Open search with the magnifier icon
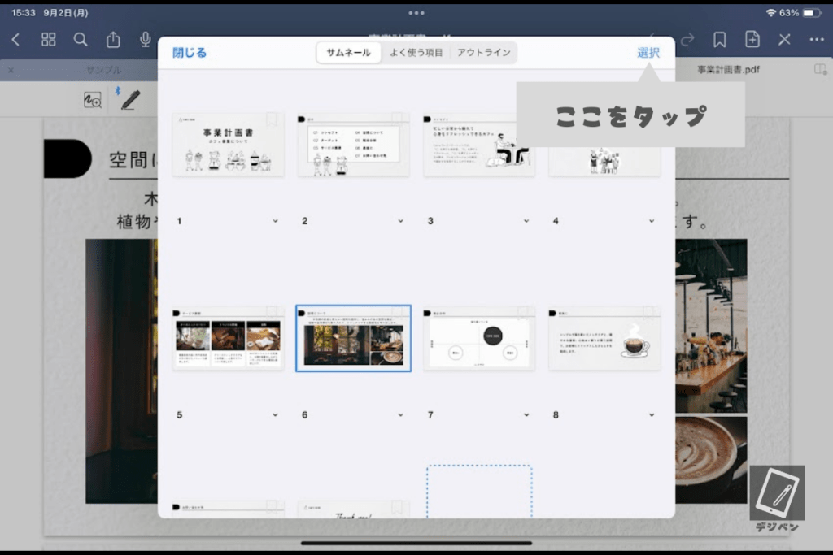The width and height of the screenshot is (833, 555). point(81,39)
